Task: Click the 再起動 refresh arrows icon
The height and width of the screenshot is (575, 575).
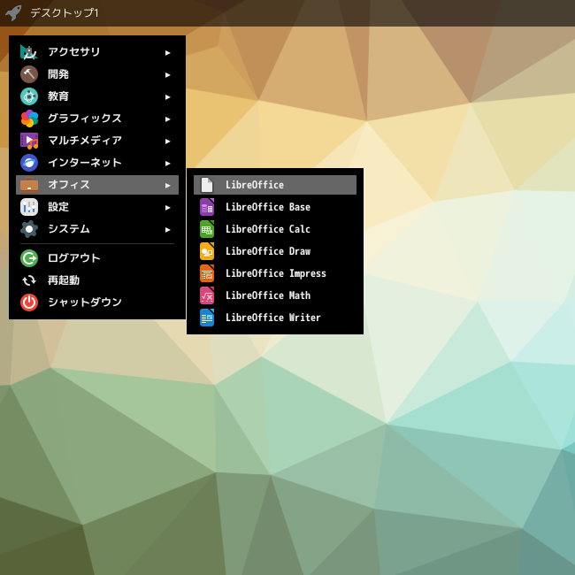Action: click(x=29, y=280)
